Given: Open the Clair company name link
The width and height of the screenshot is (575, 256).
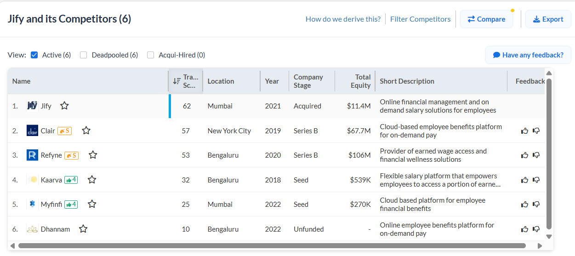Looking at the screenshot, I should [48, 131].
